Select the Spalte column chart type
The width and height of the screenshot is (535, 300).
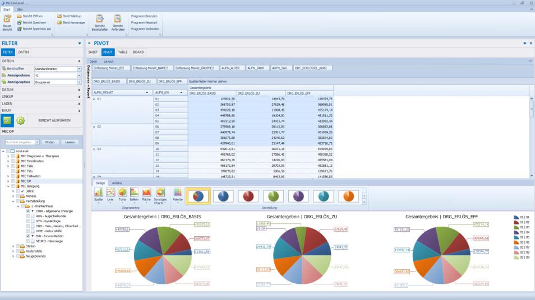coord(99,193)
